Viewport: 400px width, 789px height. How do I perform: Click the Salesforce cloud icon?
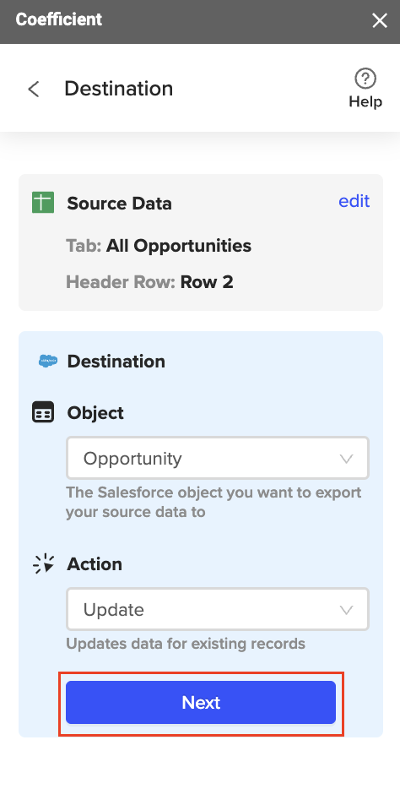coord(48,361)
